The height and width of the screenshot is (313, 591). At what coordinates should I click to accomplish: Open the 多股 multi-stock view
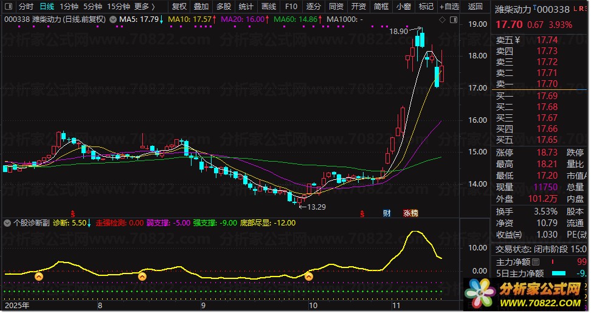[224, 7]
